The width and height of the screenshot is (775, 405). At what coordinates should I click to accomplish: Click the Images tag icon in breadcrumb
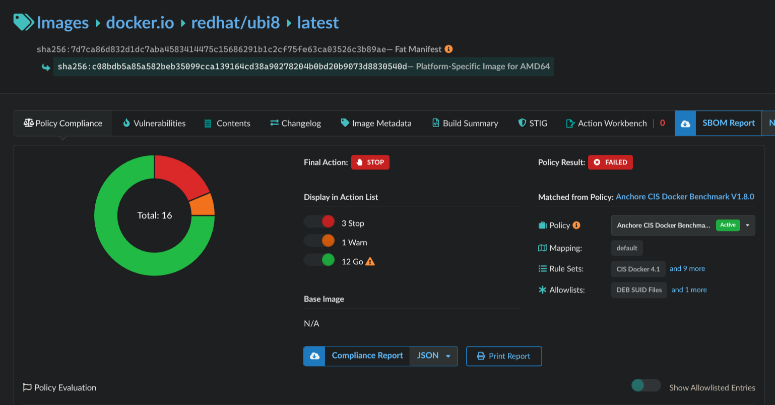23,22
